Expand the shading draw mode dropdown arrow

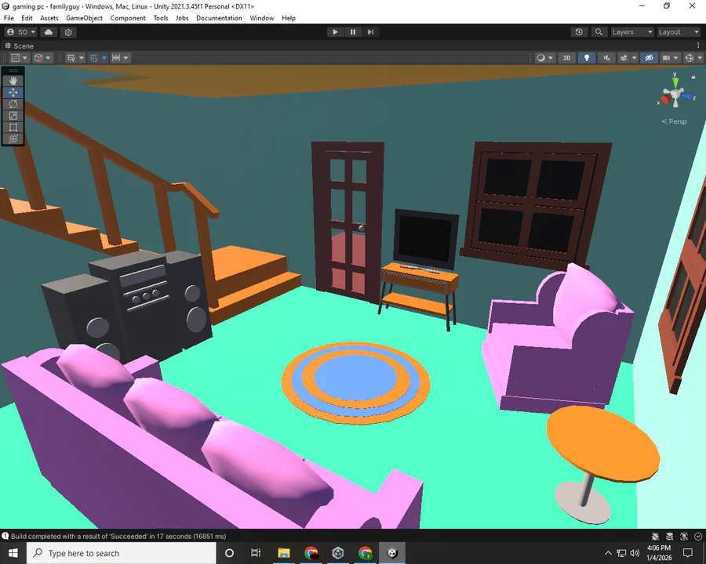551,57
